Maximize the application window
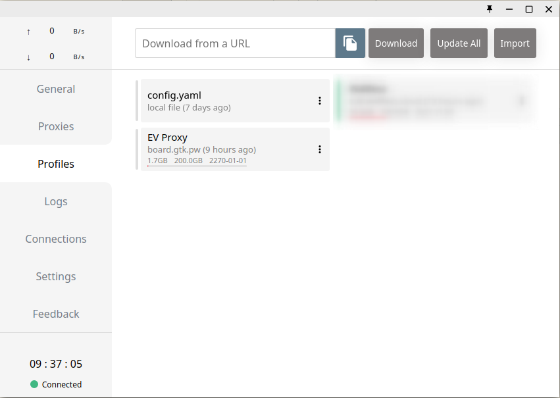Image resolution: width=560 pixels, height=398 pixels. (x=529, y=9)
